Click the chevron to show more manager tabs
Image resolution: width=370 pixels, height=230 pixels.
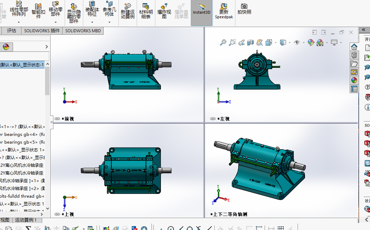coord(46,47)
